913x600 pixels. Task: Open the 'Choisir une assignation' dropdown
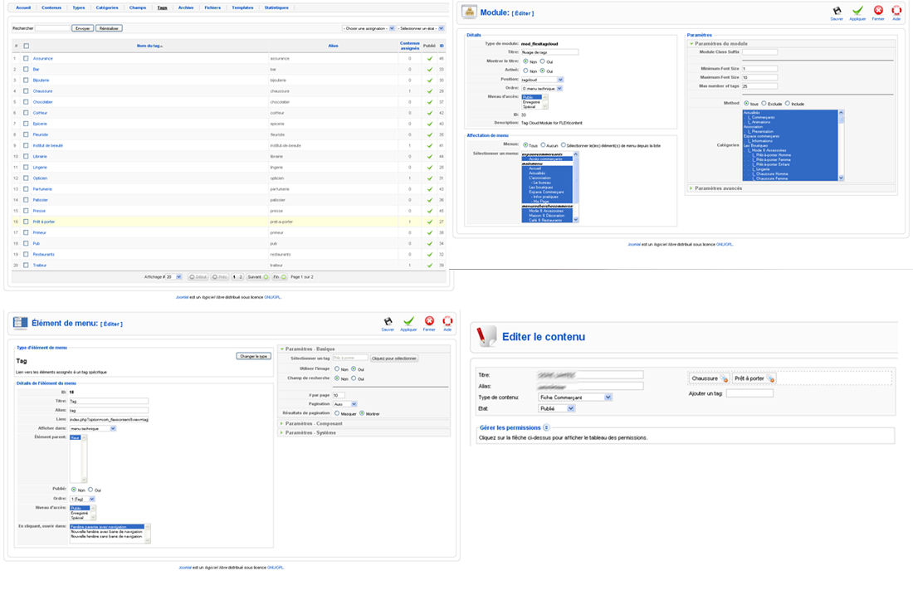(x=369, y=28)
